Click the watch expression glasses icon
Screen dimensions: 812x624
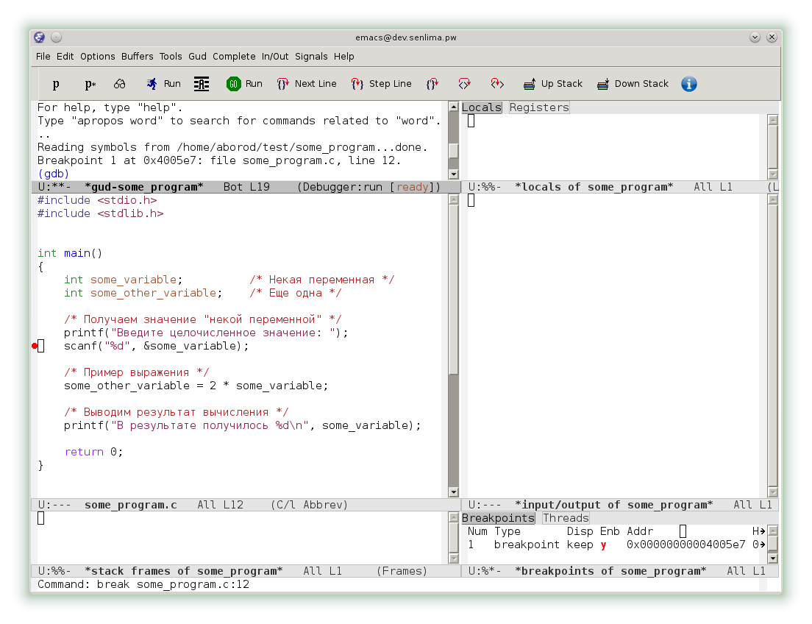point(119,84)
